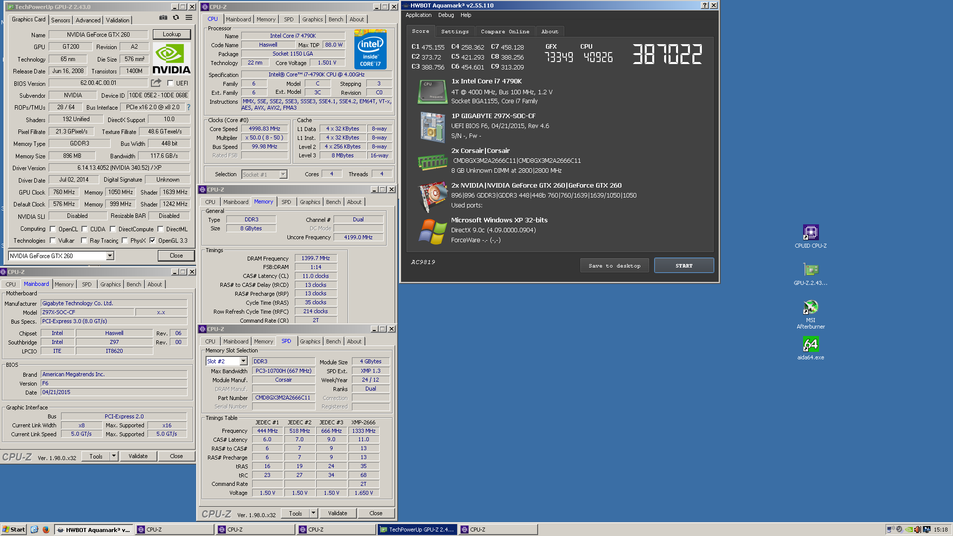Toggle the OpenGL 3.3 checkbox
This screenshot has height=536, width=953.
(x=152, y=241)
